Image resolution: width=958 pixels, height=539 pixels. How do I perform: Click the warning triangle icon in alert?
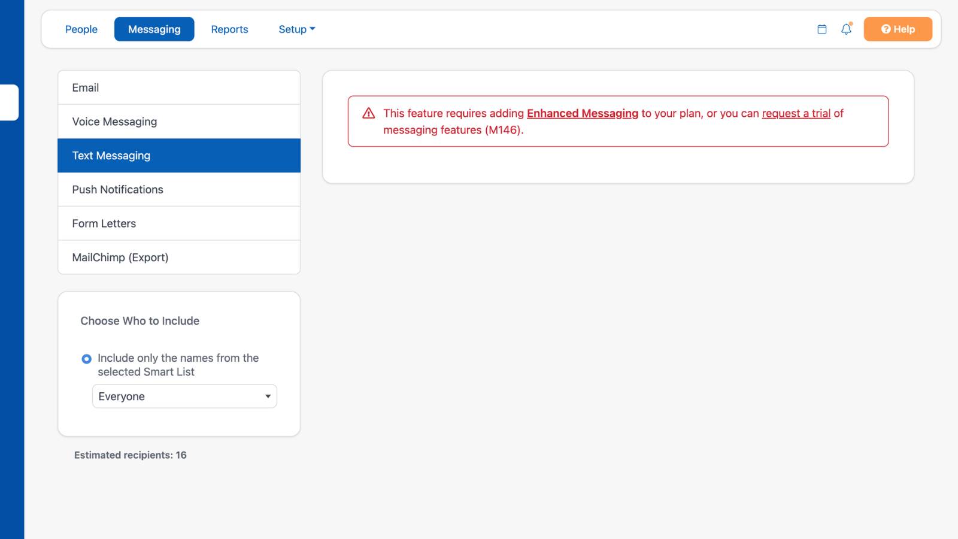[369, 113]
